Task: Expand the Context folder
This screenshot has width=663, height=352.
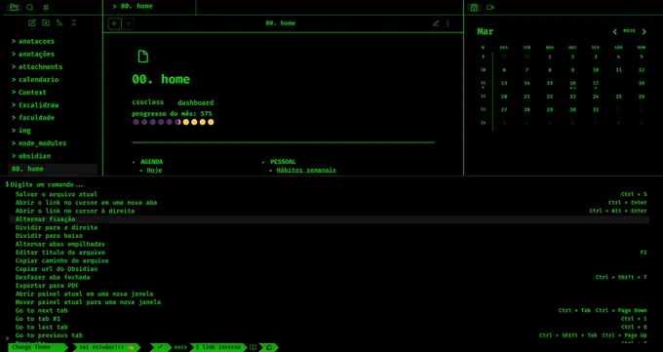Action: 28,93
